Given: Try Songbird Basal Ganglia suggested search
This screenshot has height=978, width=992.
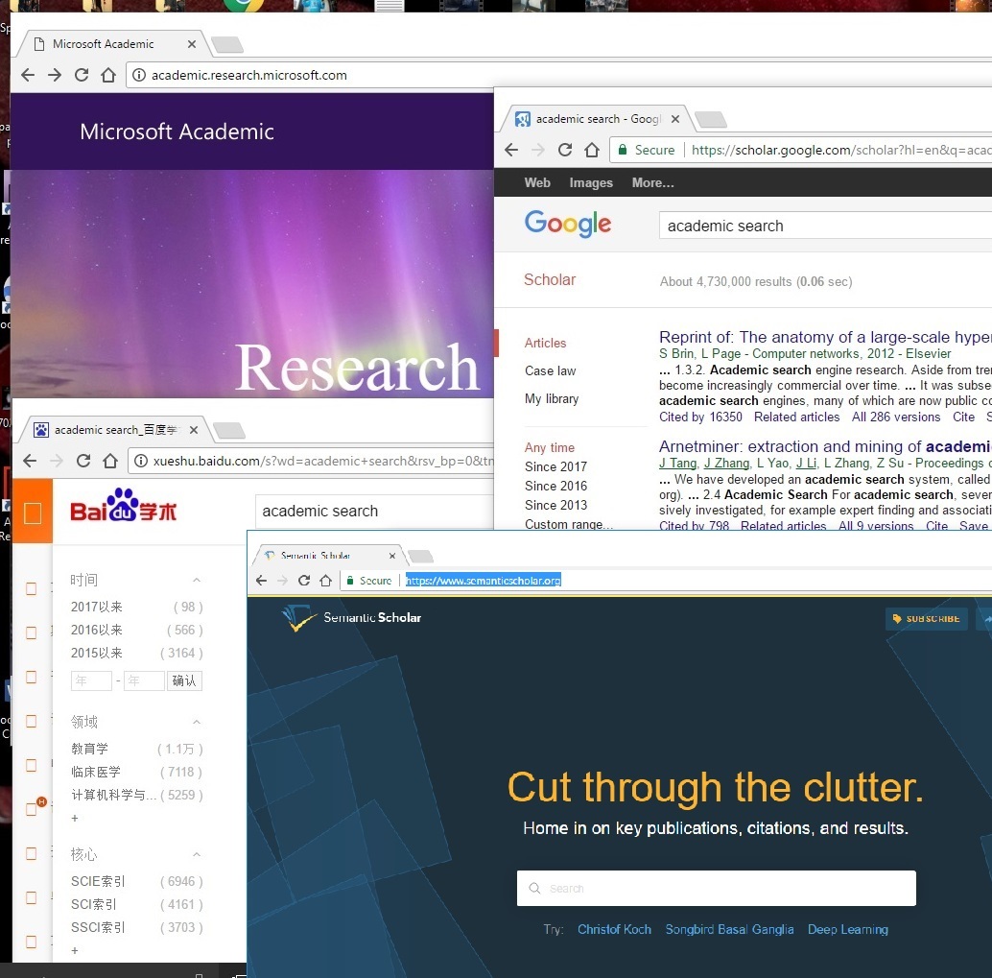Looking at the screenshot, I should (729, 929).
